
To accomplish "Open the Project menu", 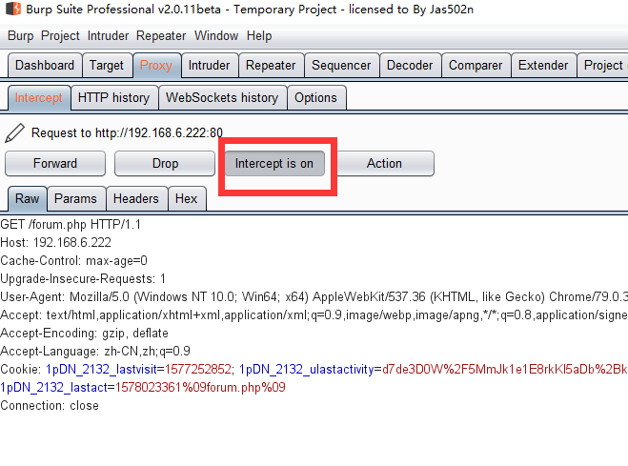I will coord(60,36).
